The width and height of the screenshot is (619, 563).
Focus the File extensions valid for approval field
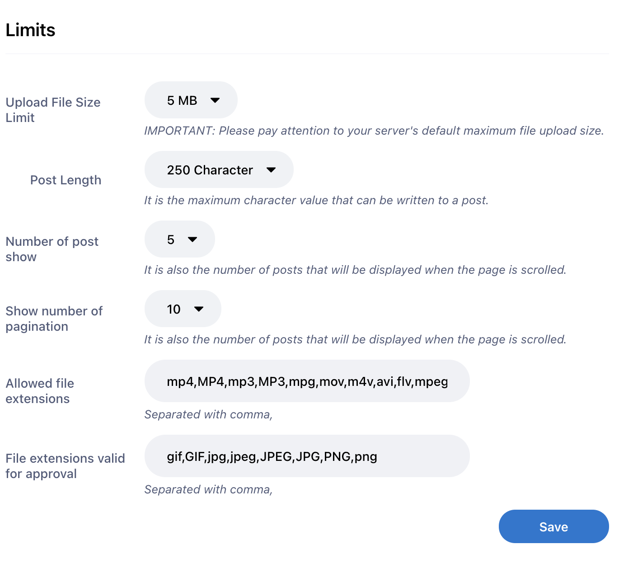coord(307,456)
